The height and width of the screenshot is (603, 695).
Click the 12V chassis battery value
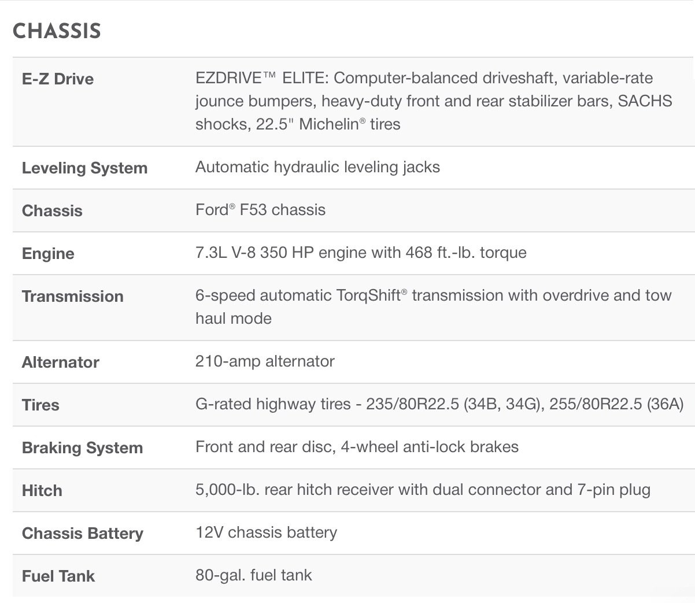pyautogui.click(x=266, y=532)
